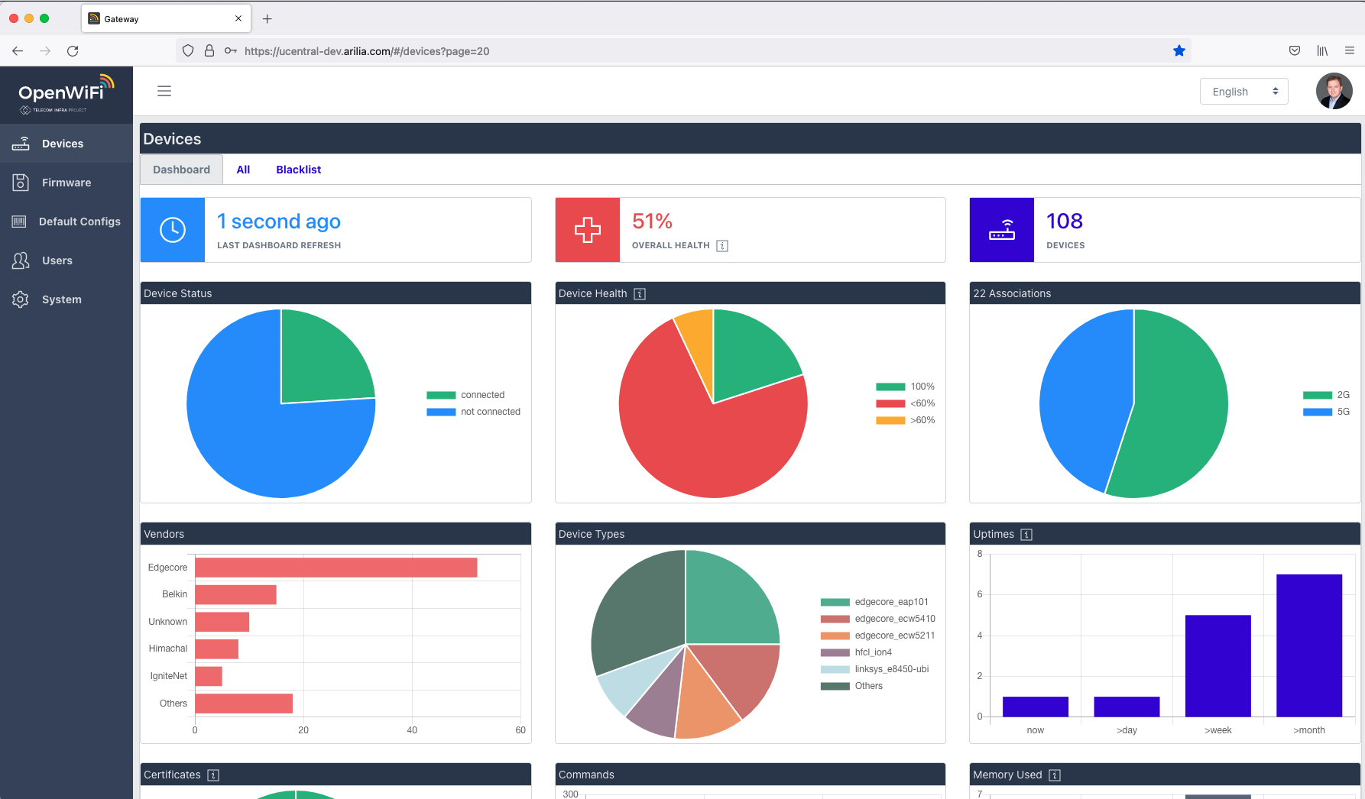
Task: Switch to the All devices tab
Action: coord(243,170)
